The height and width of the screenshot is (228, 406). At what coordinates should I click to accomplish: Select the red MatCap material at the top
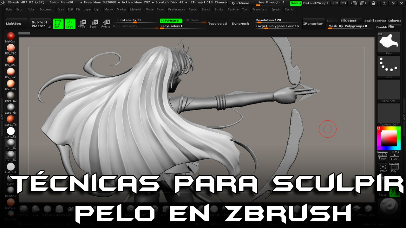11,36
